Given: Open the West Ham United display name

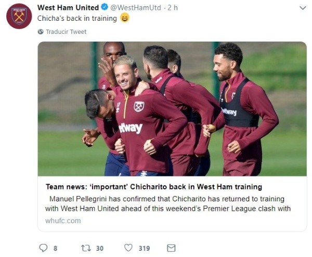Looking at the screenshot, I should (68, 8).
